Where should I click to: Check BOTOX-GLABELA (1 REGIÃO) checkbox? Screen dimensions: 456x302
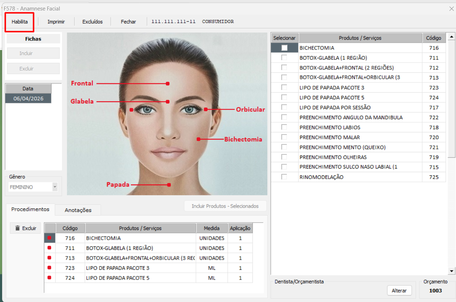284,58
